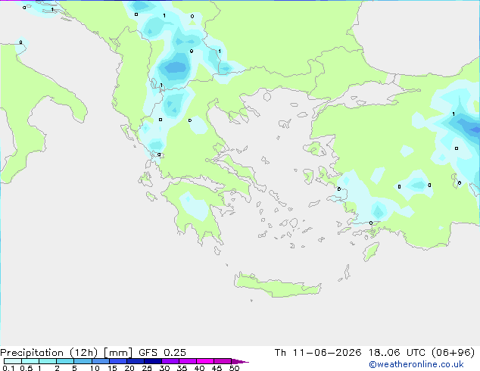Screen dimensions: 480x371
Task: Select the 25–30 mm dark navy legend swatch
Action: pos(153,361)
